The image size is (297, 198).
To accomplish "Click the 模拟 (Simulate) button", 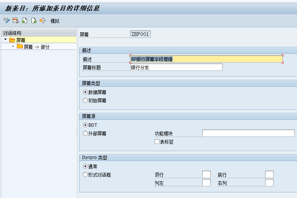I will [x=55, y=21].
